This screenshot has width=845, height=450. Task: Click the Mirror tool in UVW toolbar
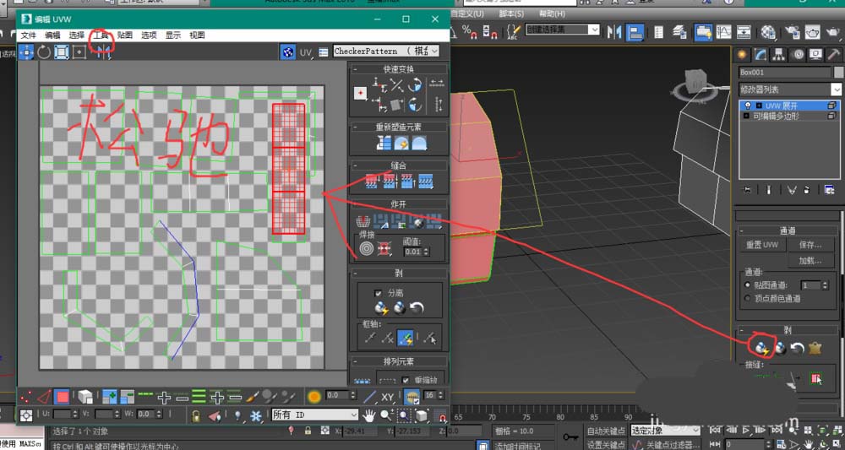[104, 52]
